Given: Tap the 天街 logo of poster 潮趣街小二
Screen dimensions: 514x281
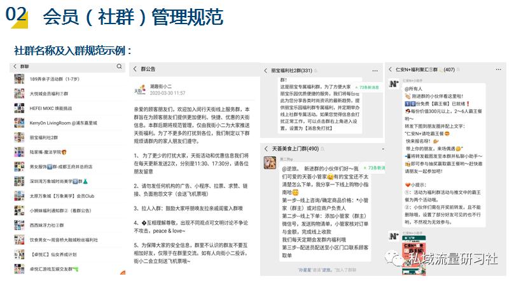Looking at the screenshot, I should (x=140, y=90).
